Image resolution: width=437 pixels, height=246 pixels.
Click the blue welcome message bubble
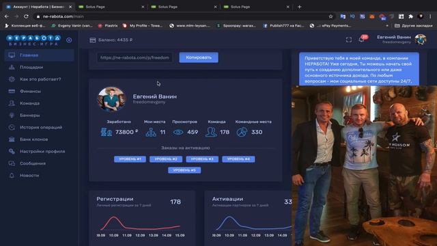click(x=359, y=69)
